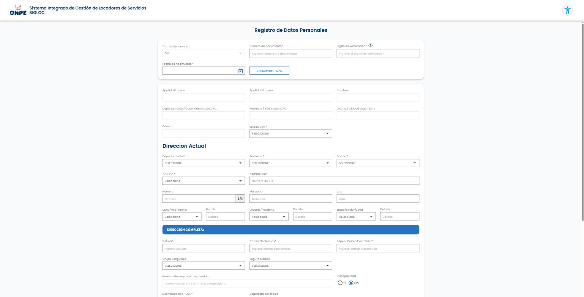Screen dimensions: 584x297
Task: Click the Detalle field beside Dpto./Piso/Interior
Action: [x=226, y=217]
